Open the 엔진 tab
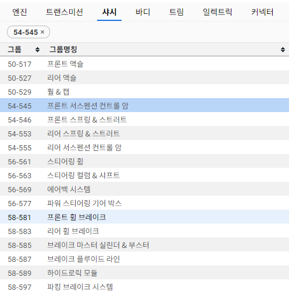This screenshot has height=295, width=289. pyautogui.click(x=19, y=12)
